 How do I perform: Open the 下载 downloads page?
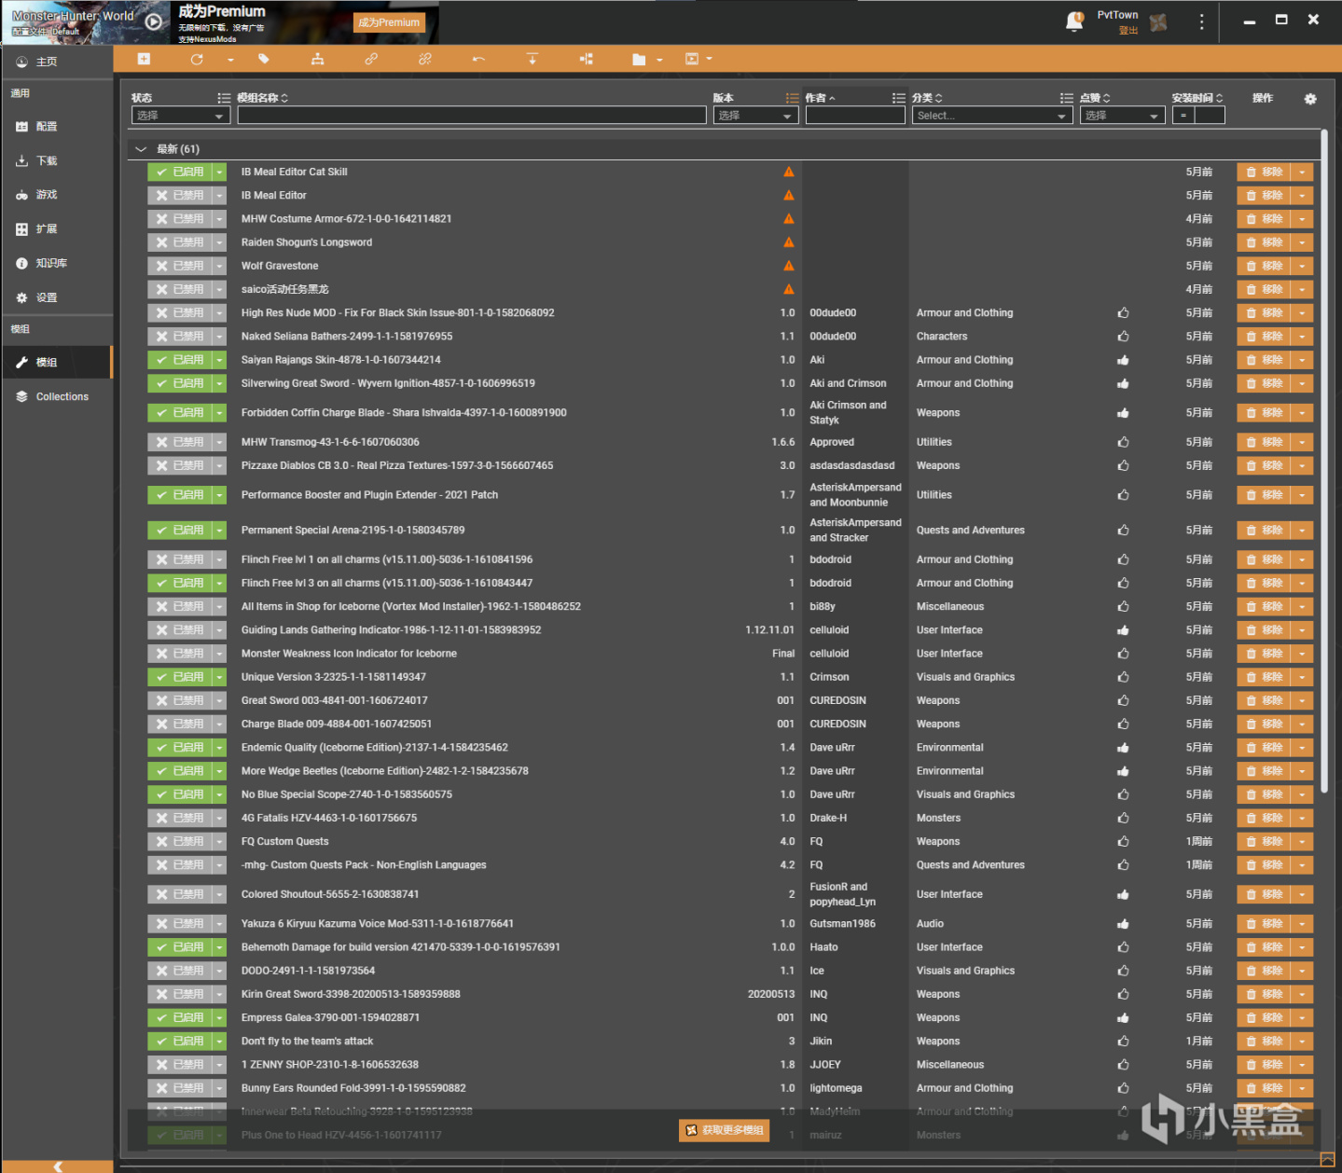(57, 160)
